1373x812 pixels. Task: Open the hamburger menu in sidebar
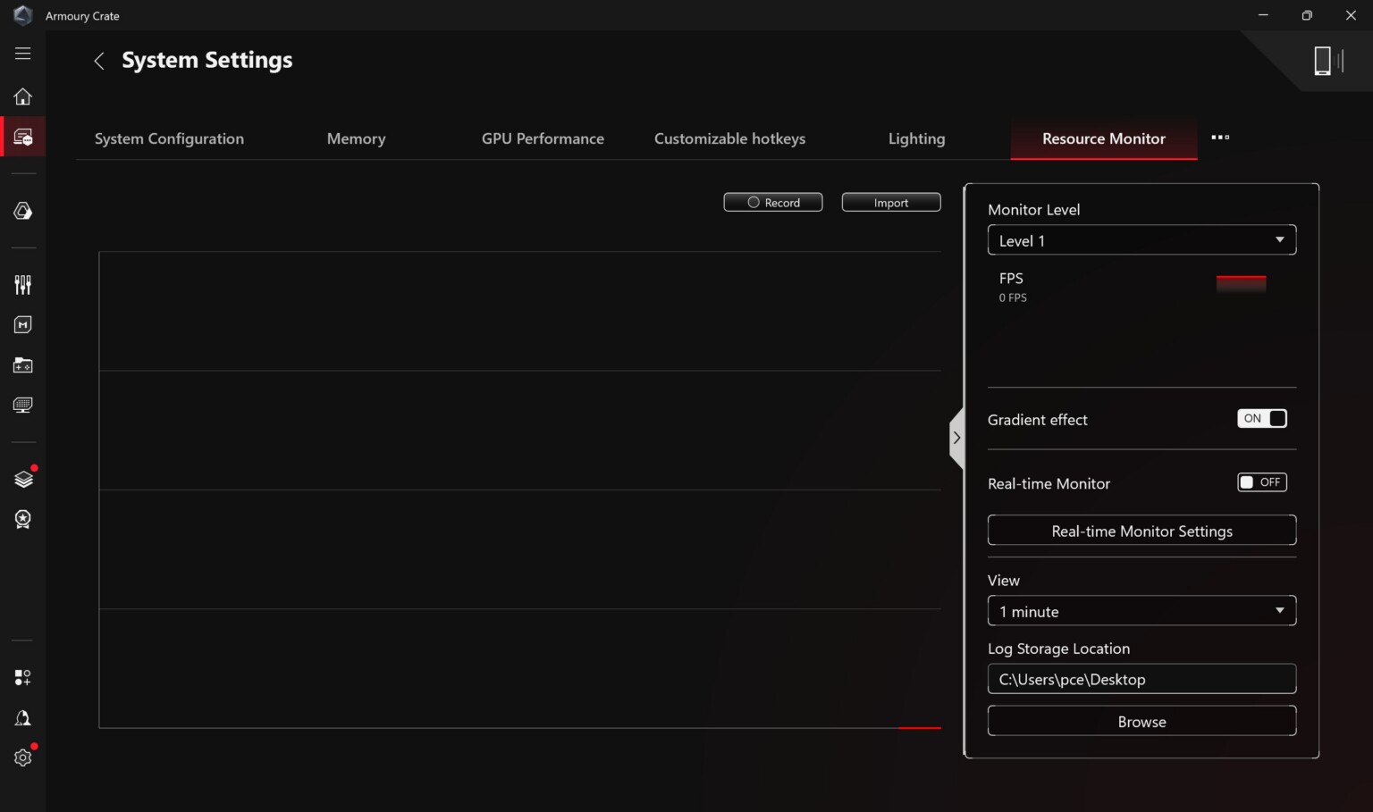[x=23, y=54]
